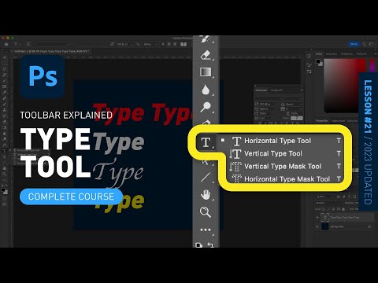The width and height of the screenshot is (378, 283).
Task: Click the lock icon on Background layer
Action: [x=369, y=226]
